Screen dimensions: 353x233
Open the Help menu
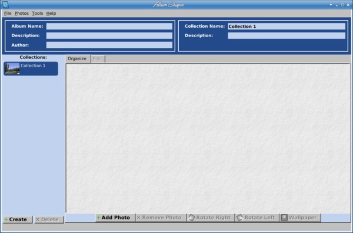(x=51, y=14)
